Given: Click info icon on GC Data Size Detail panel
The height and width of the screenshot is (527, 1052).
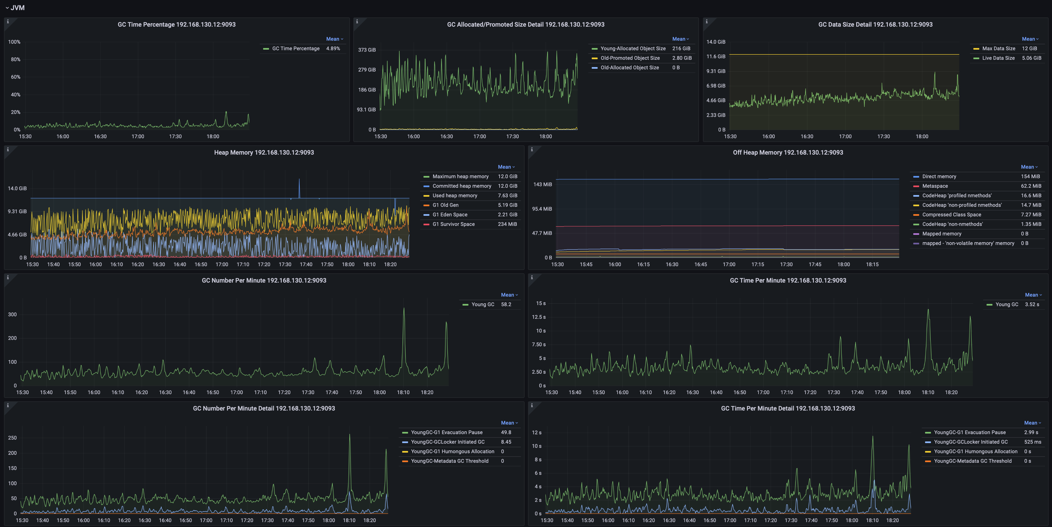Looking at the screenshot, I should pyautogui.click(x=707, y=22).
